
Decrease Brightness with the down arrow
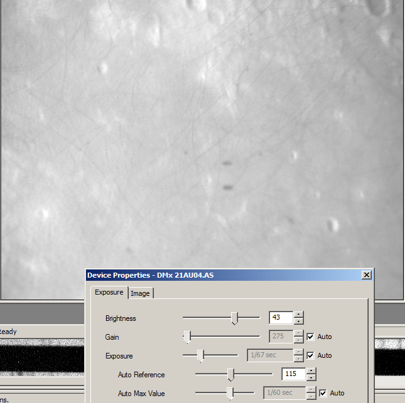pyautogui.click(x=299, y=322)
